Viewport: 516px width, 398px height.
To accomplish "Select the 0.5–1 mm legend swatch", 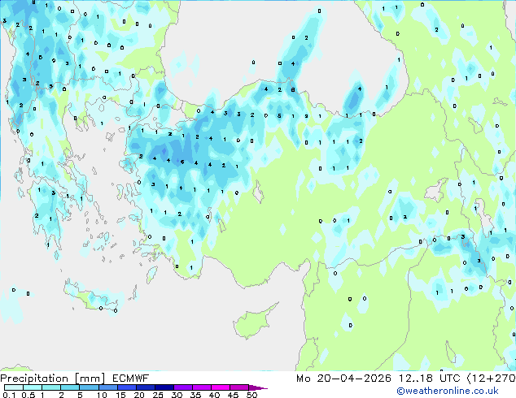I will pyautogui.click(x=33, y=387).
